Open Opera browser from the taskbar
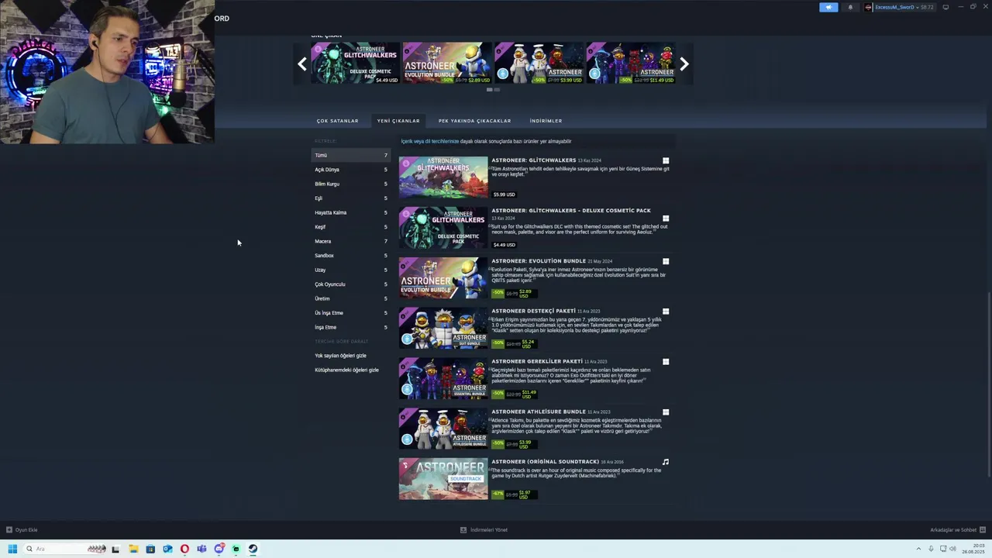This screenshot has height=558, width=992. 184,549
